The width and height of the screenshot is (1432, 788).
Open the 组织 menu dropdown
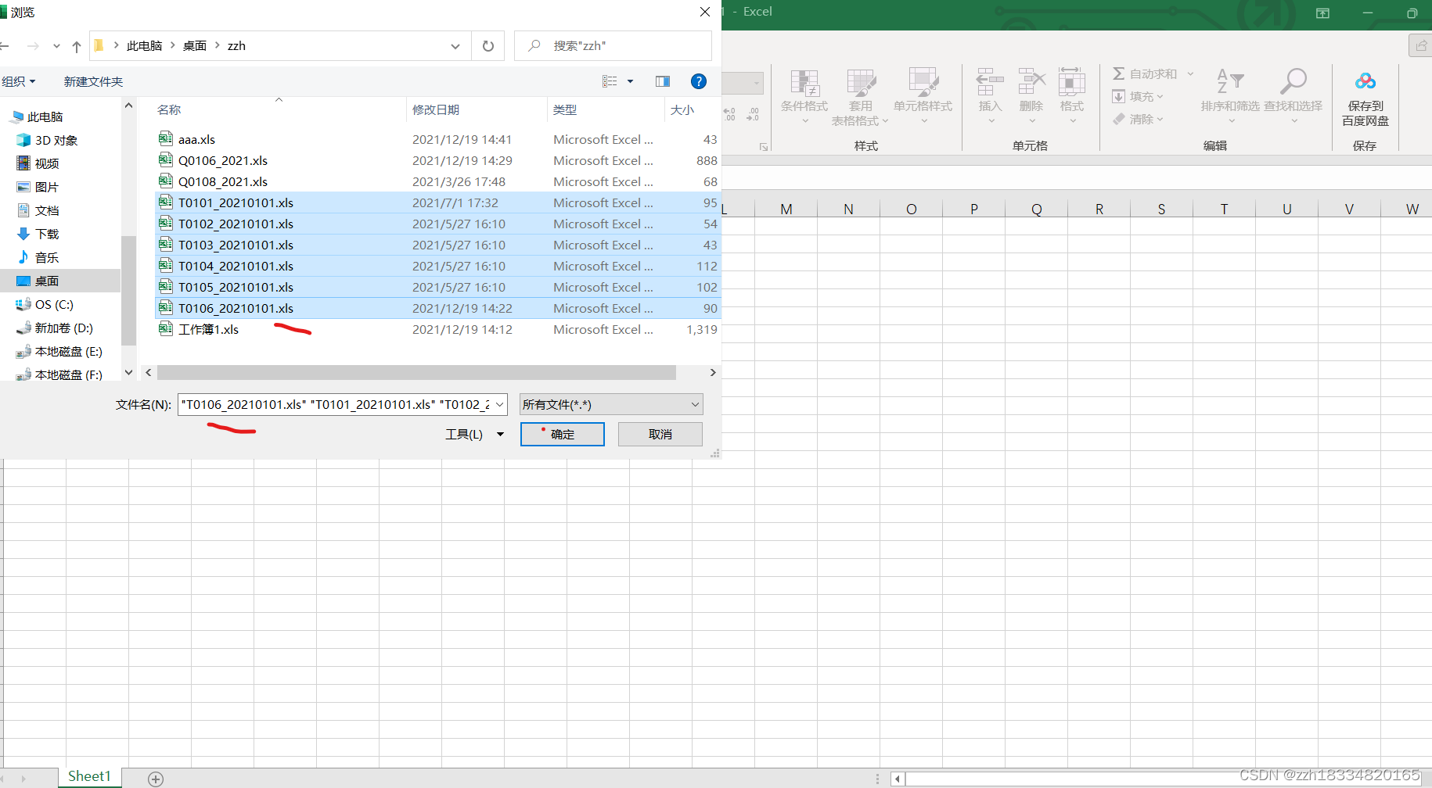[19, 81]
